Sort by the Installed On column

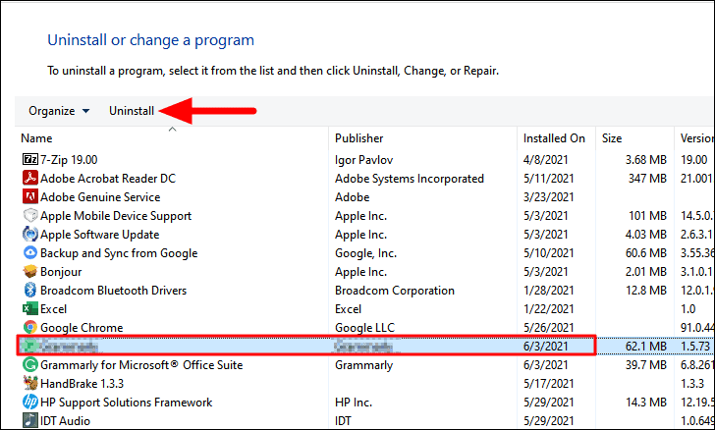click(554, 138)
